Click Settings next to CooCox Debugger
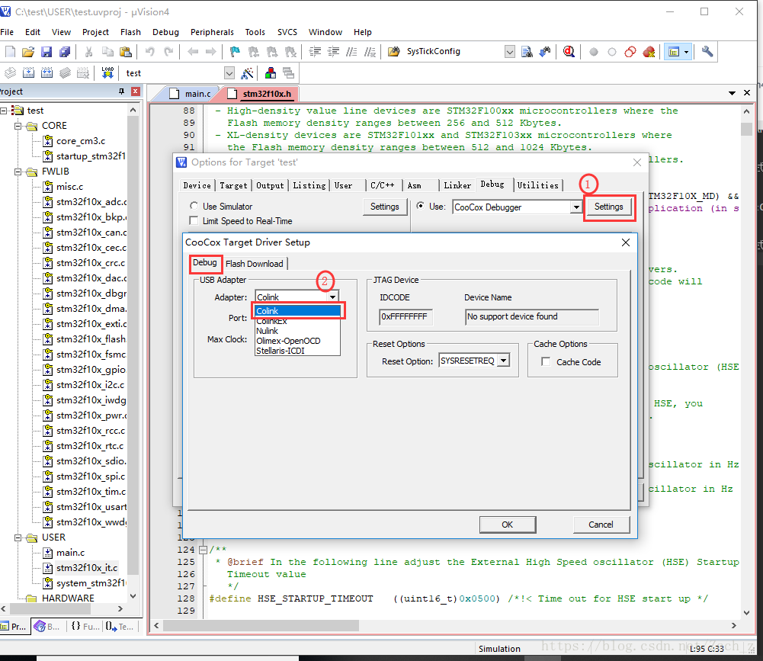The width and height of the screenshot is (763, 661). 609,207
